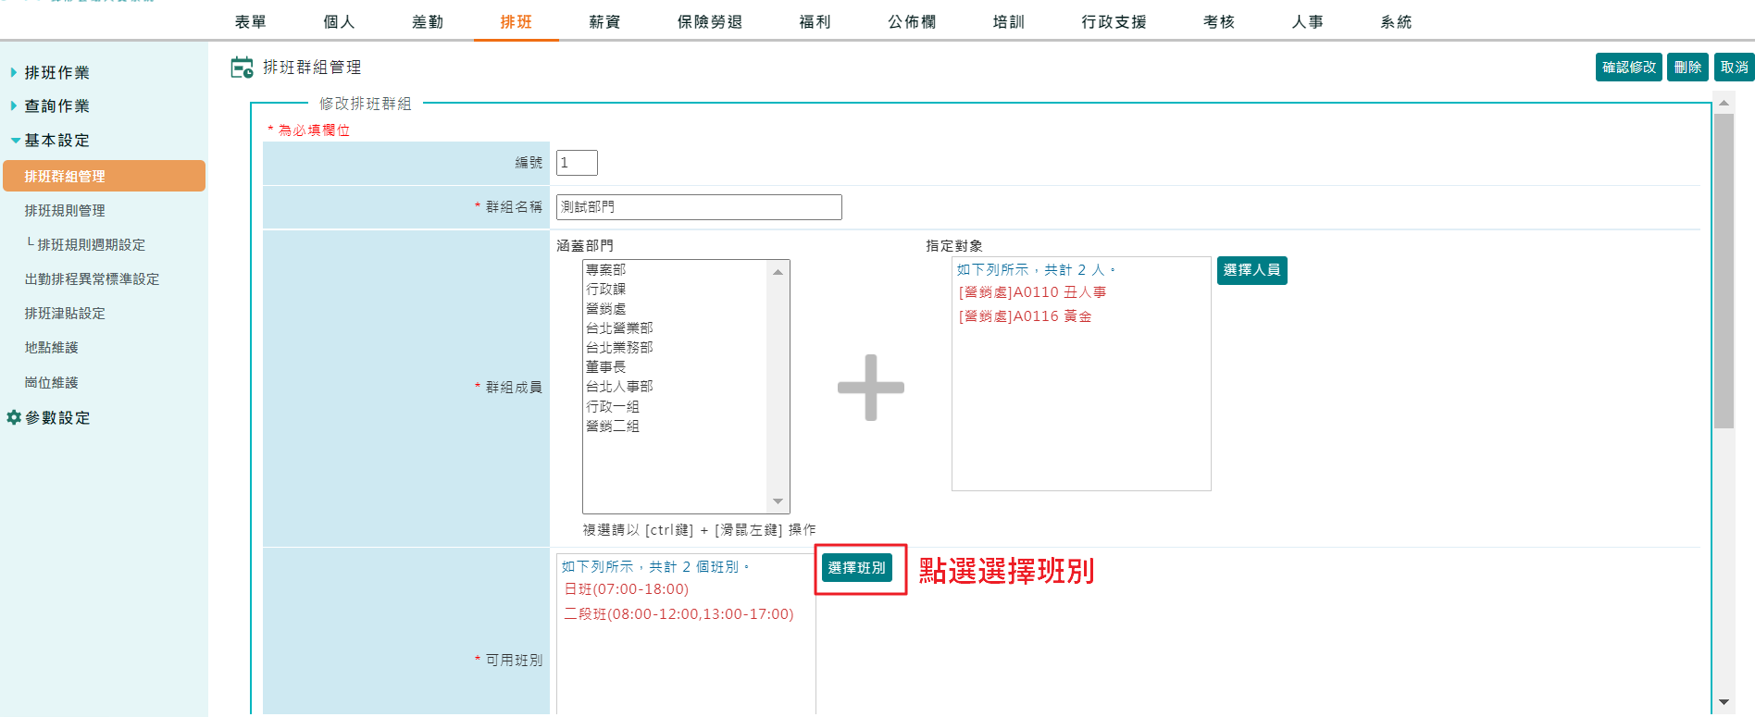
Task: Click the 編號 input field
Action: [x=577, y=163]
